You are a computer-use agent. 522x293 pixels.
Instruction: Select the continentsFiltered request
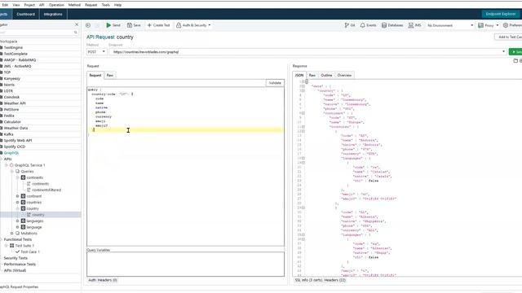point(46,190)
